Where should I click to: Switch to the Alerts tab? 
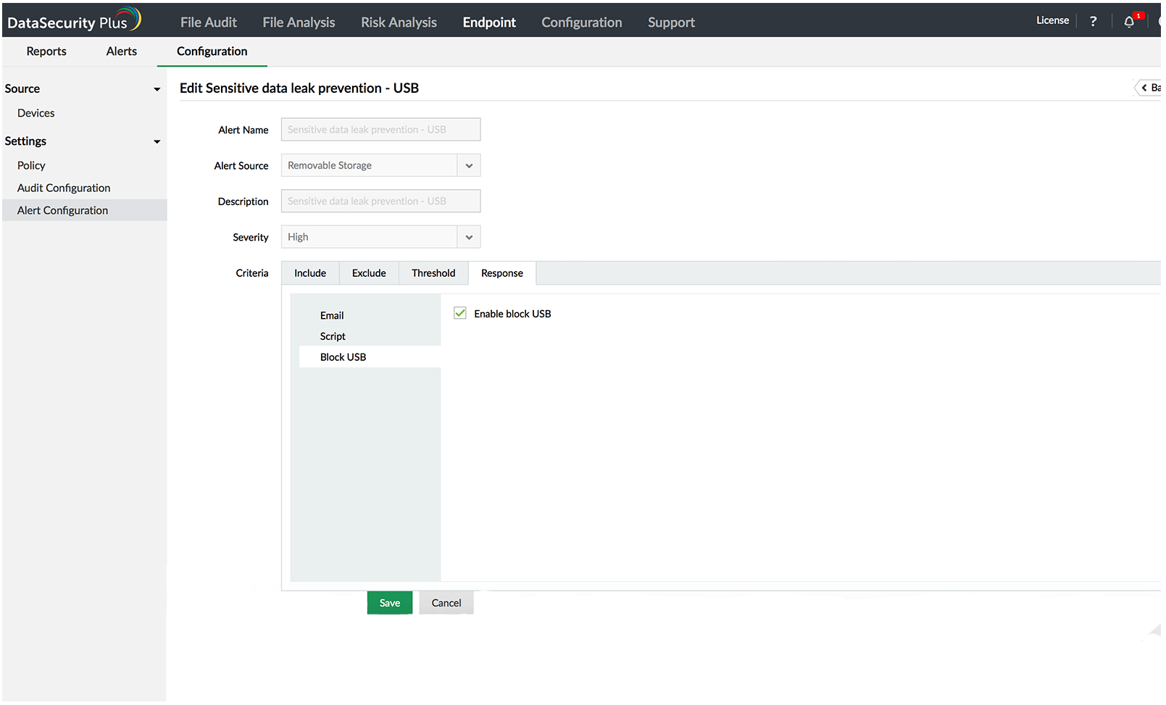(122, 51)
